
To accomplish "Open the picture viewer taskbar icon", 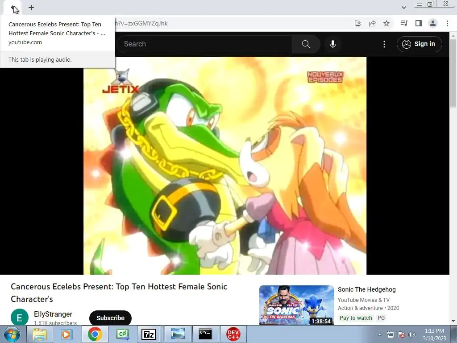I will click(178, 334).
